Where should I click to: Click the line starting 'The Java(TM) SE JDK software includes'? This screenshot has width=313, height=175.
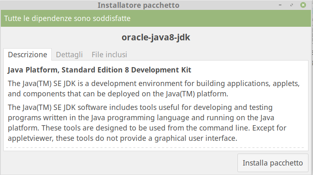click(140, 107)
